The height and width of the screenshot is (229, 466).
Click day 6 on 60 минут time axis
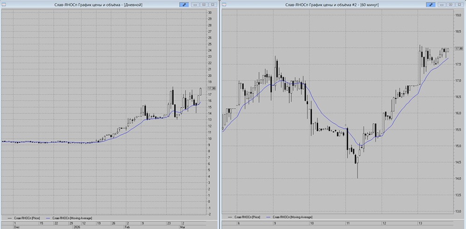click(x=239, y=222)
